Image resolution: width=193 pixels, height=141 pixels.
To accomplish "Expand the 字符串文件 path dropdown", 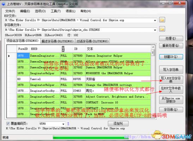I will pyautogui.click(x=155, y=30).
